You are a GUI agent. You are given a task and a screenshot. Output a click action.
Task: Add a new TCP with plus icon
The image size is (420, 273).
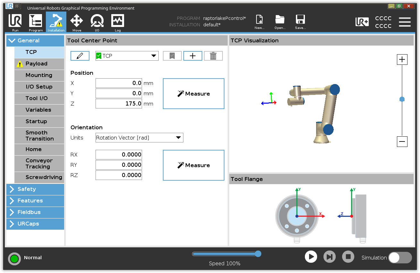[x=193, y=56]
